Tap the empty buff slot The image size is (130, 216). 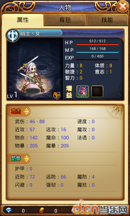point(97,92)
